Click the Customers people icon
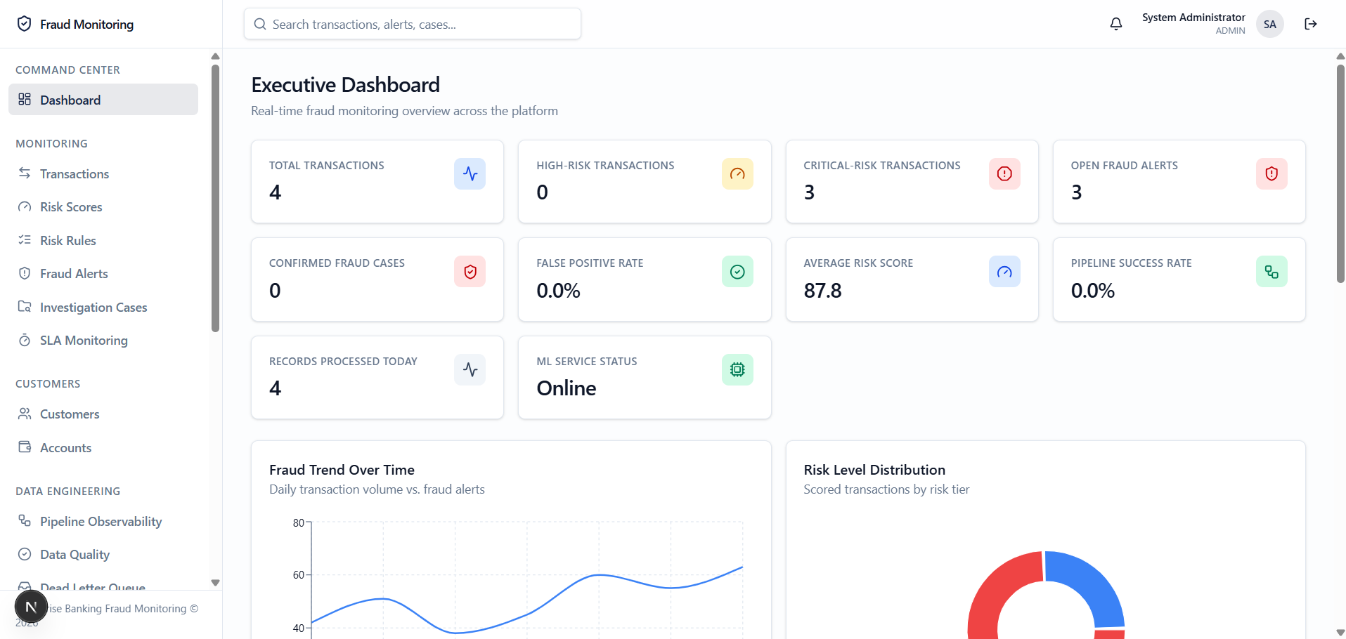The image size is (1346, 639). click(25, 414)
